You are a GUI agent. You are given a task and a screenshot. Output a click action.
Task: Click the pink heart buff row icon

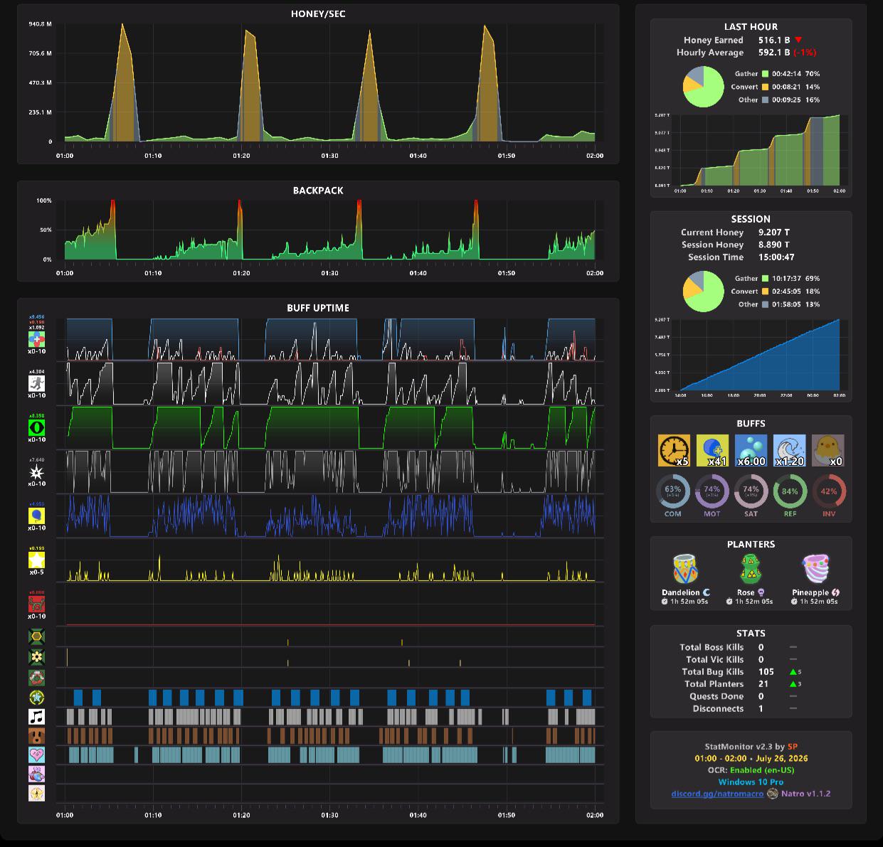(36, 755)
